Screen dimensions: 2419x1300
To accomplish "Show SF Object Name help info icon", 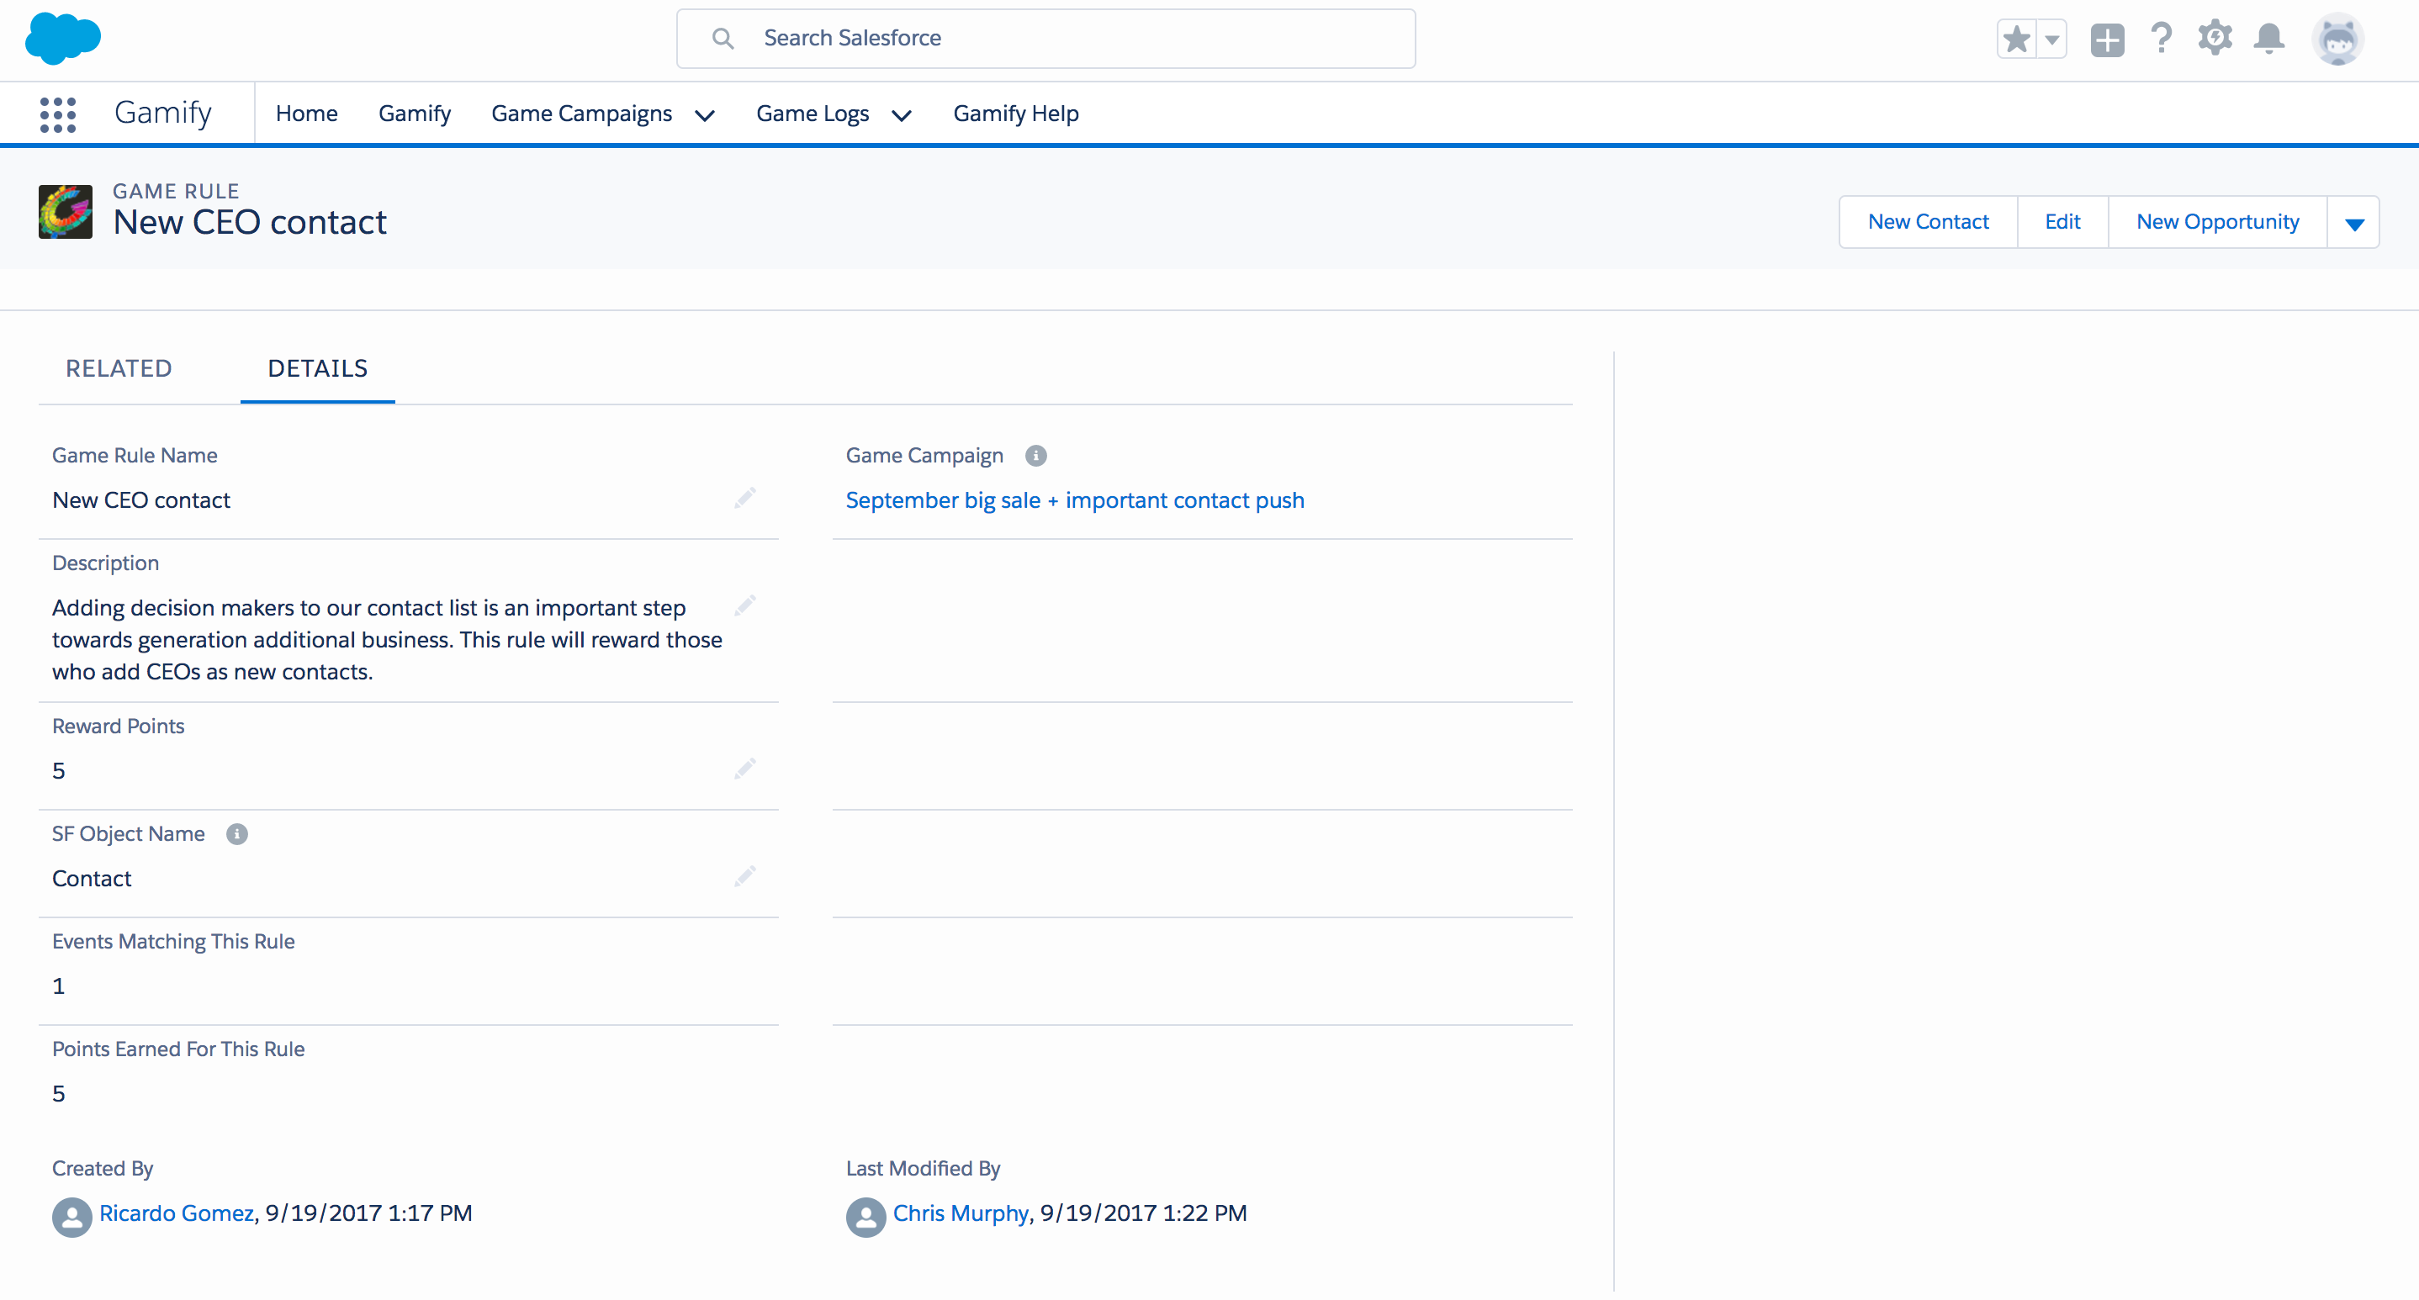I will coord(236,833).
